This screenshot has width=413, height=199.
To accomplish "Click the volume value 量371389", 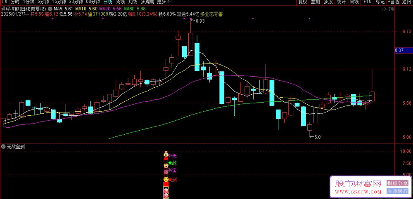I will pos(98,14).
